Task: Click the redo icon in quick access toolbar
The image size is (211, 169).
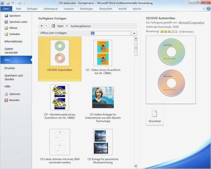Action: pos(20,3)
